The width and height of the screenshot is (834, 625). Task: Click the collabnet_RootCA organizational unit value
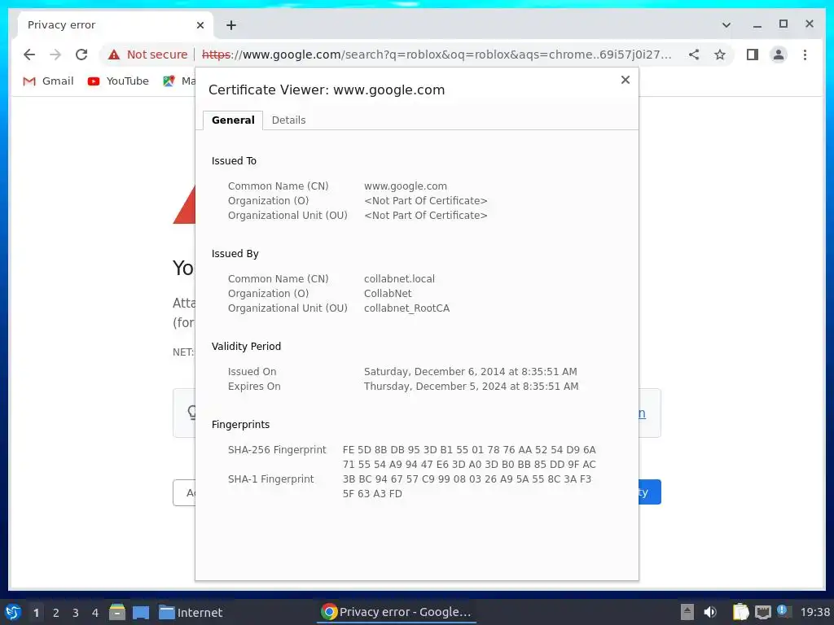406,308
